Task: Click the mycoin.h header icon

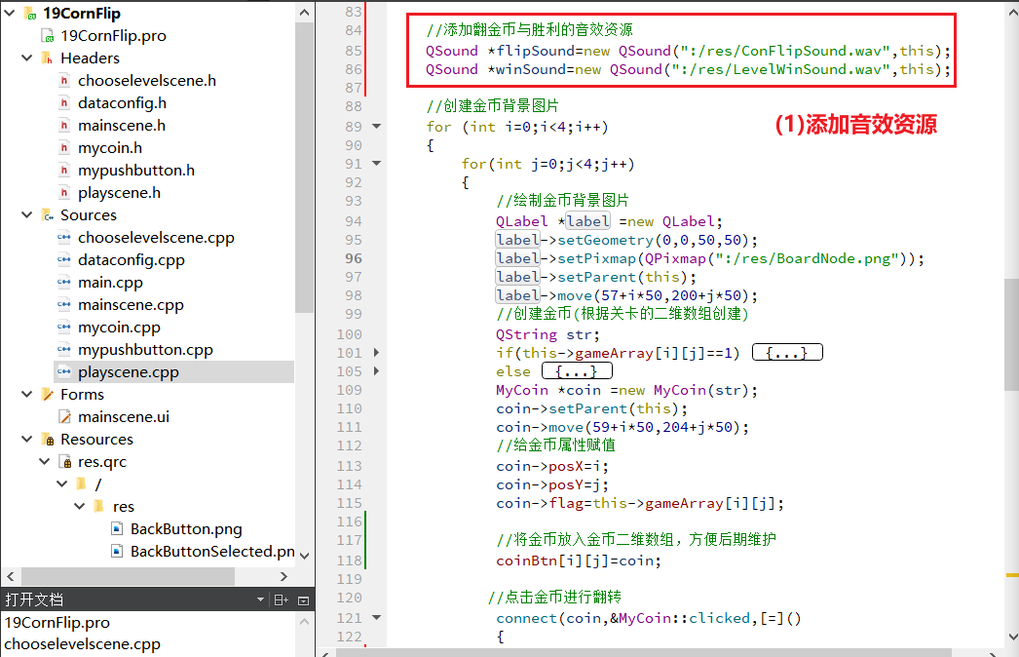Action: [x=63, y=147]
